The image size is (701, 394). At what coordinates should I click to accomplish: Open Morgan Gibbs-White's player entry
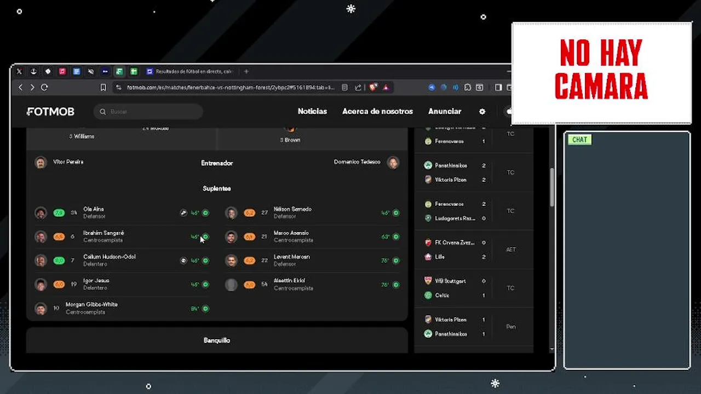point(122,308)
